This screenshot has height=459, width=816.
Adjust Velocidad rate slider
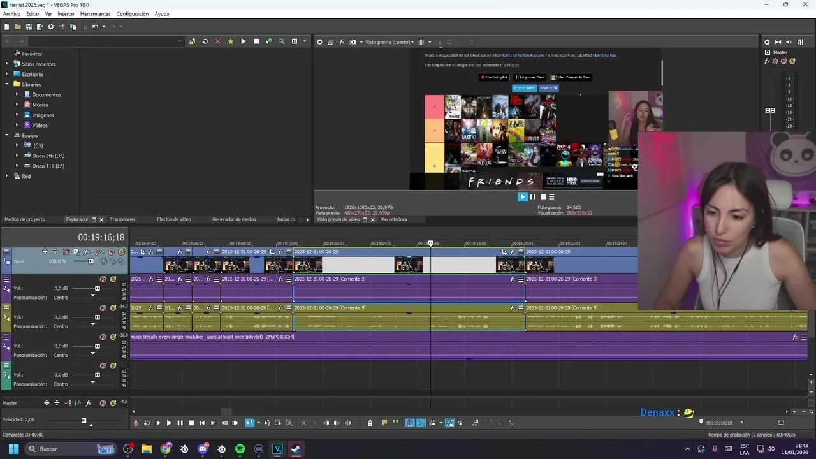click(x=84, y=420)
